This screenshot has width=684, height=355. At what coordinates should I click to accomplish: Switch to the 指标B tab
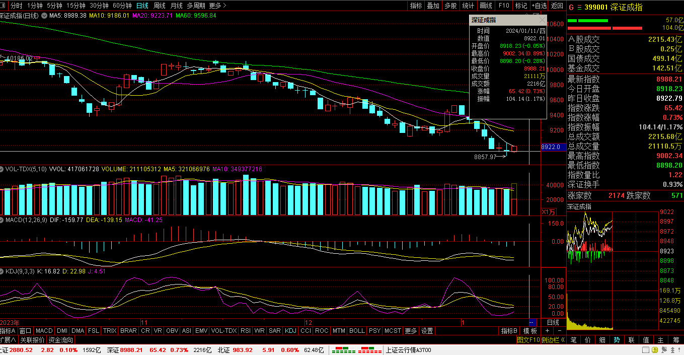coord(509,331)
